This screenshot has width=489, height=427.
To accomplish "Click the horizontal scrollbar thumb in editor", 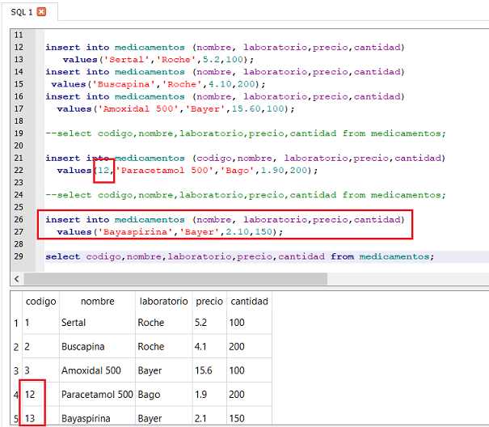I will point(175,279).
